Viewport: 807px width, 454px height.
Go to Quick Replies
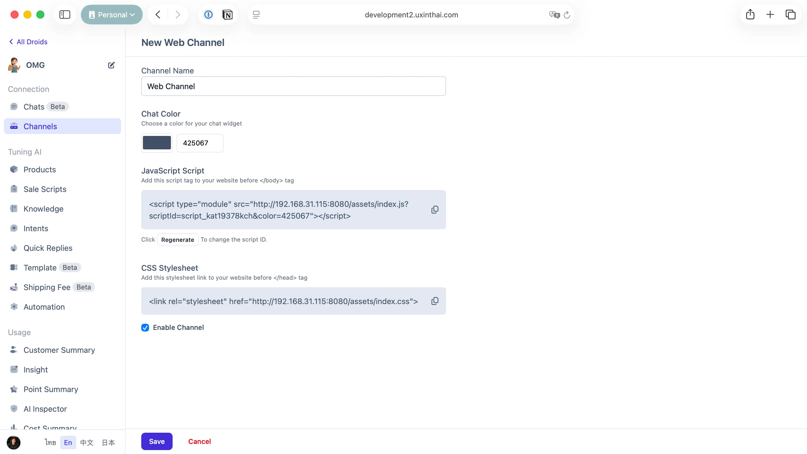coord(48,248)
